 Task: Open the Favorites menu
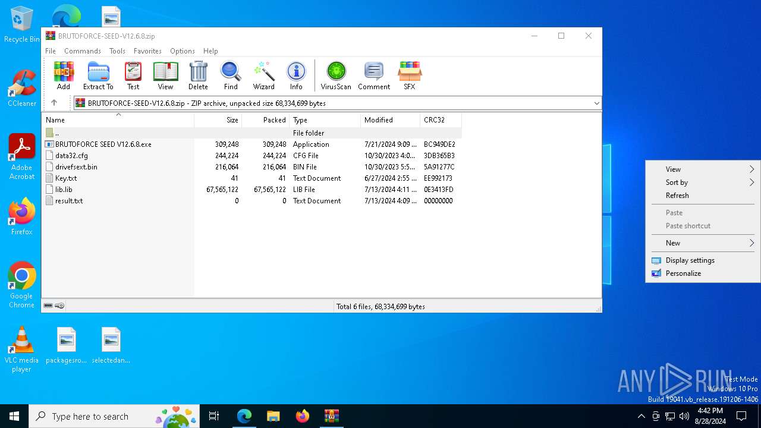click(x=147, y=51)
